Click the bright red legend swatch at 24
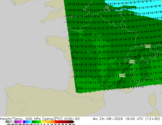Image resolution: width=162 pixels, height=125 pixels. [x=56, y=122]
